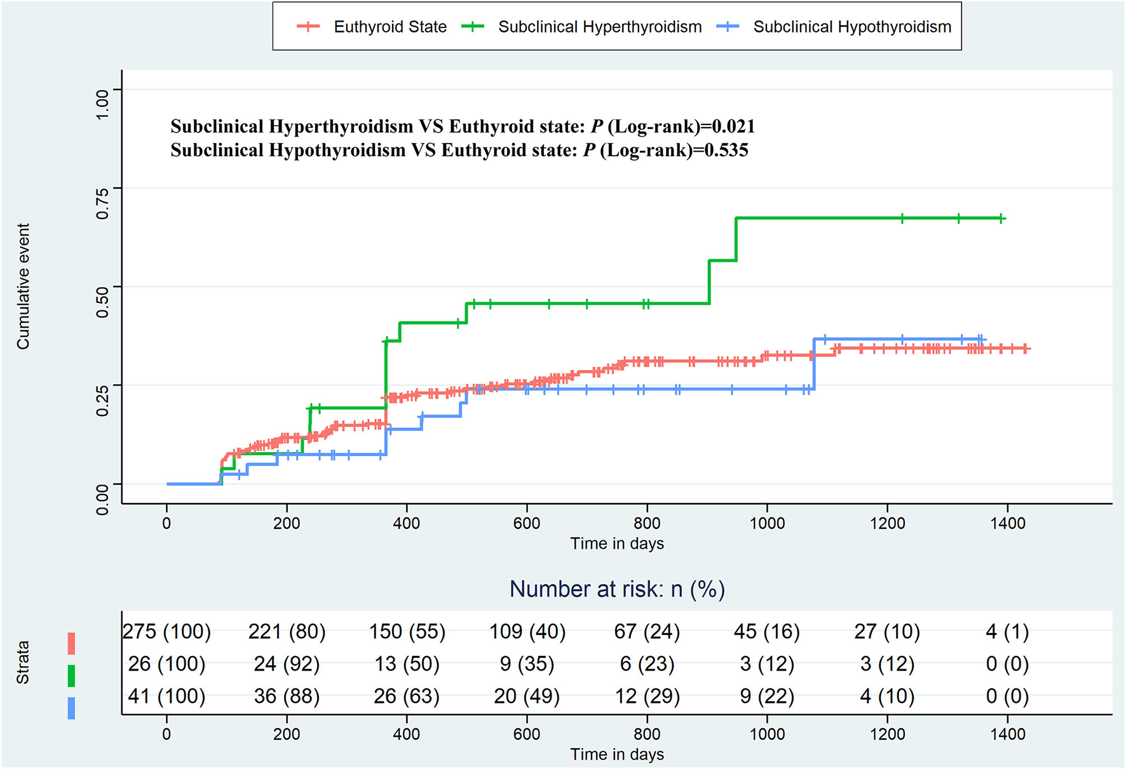Select the '109 (40)' risk table value
The image size is (1126, 769).
coord(527,631)
